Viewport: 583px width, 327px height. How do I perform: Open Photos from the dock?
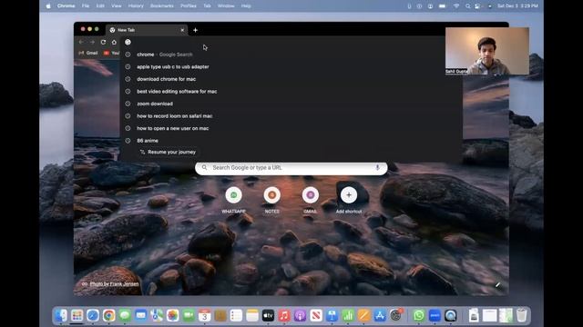coord(172,315)
